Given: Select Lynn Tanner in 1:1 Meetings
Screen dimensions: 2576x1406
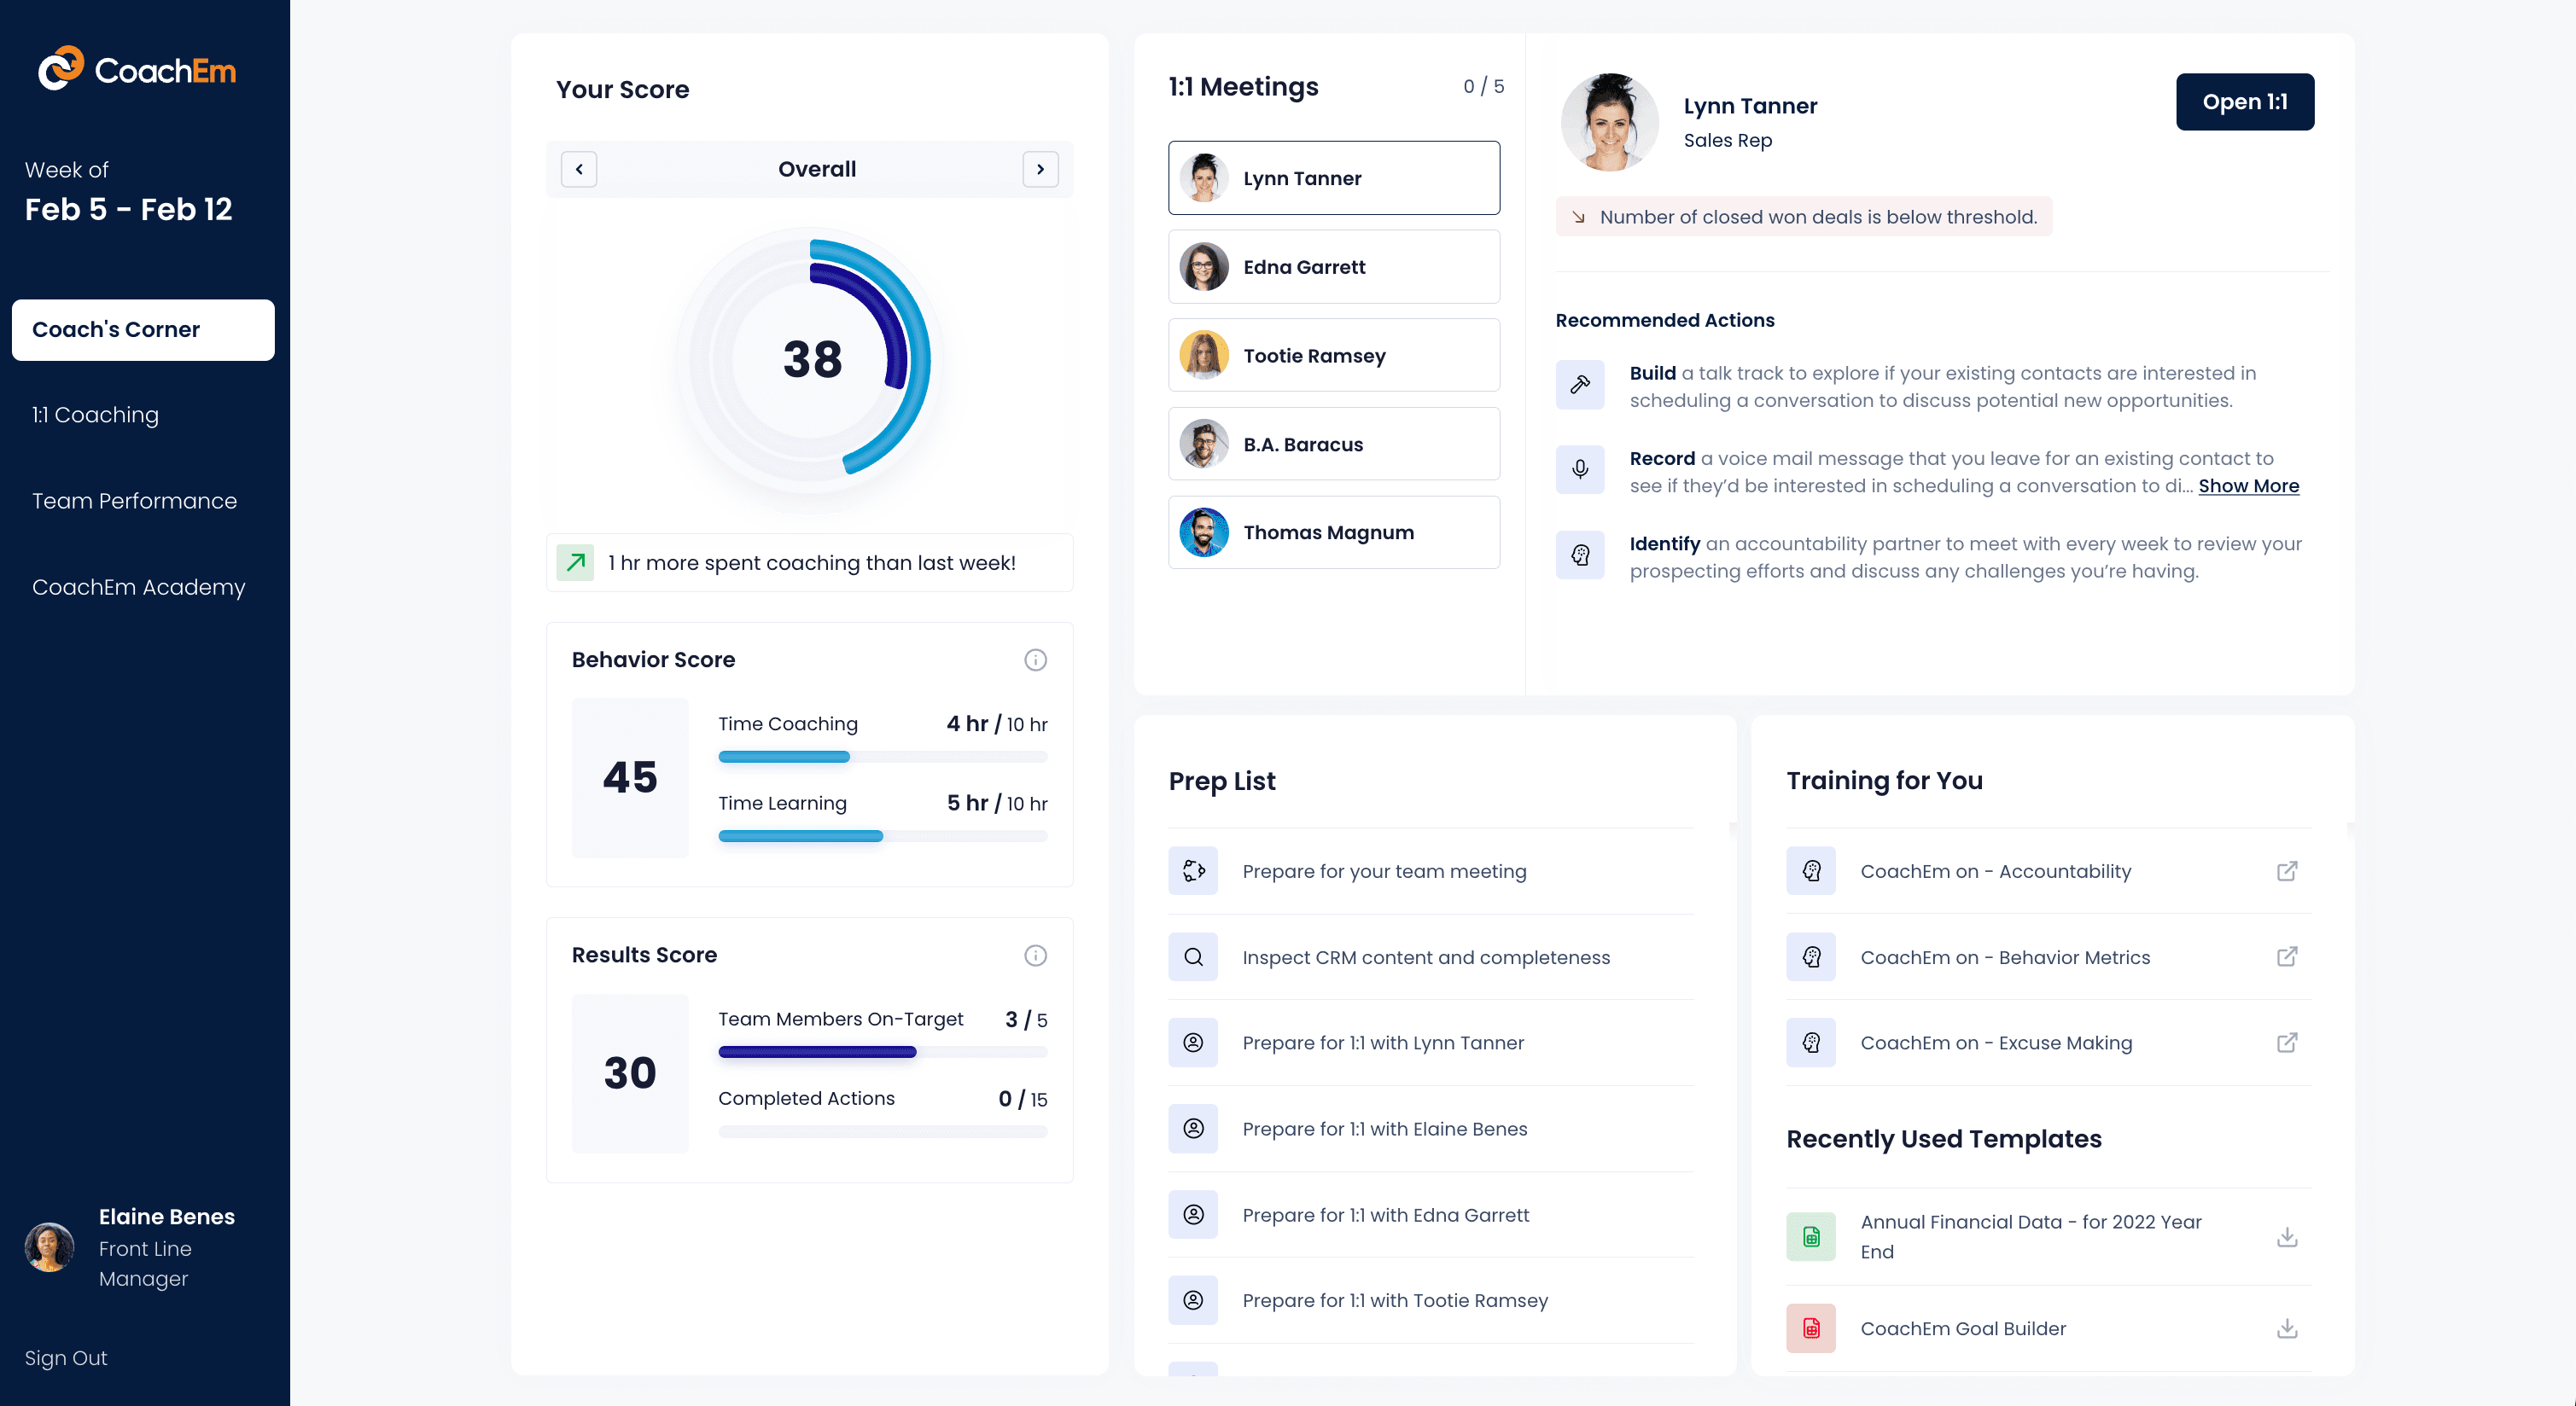Looking at the screenshot, I should point(1334,177).
